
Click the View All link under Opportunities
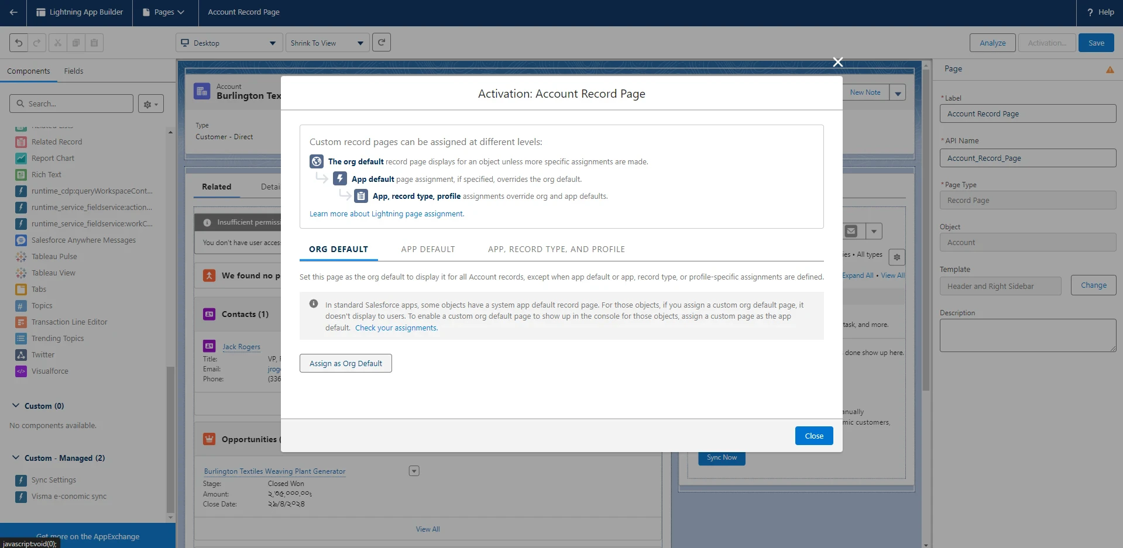[428, 529]
